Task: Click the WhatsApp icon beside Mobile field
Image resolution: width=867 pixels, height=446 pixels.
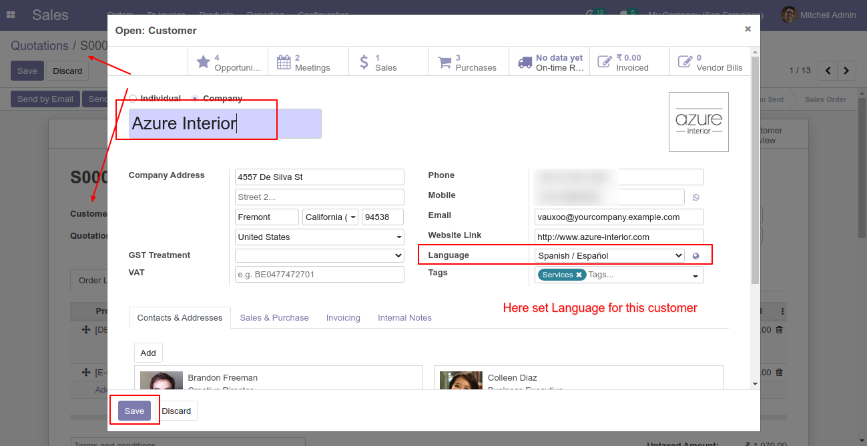Action: click(696, 197)
